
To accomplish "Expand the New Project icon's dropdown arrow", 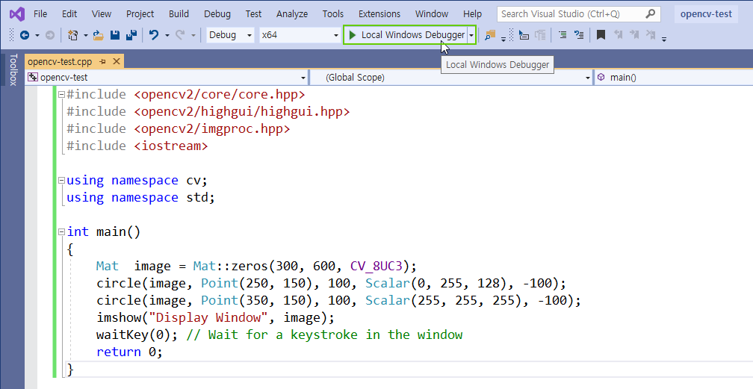I will pos(85,35).
